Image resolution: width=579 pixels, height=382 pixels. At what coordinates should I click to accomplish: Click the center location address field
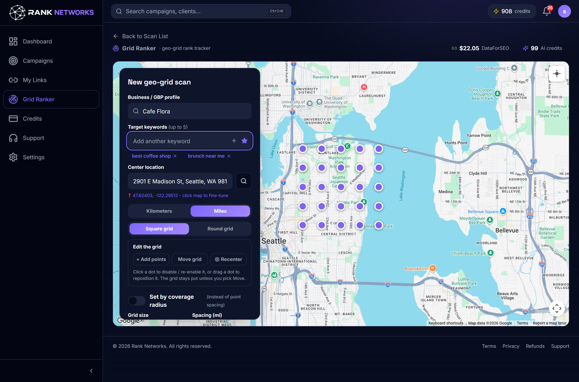[x=180, y=181]
